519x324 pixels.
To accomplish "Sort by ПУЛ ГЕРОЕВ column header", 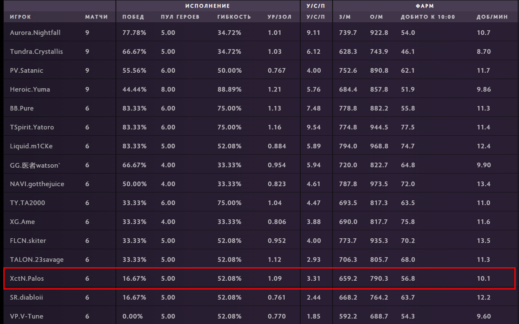I will click(x=180, y=17).
